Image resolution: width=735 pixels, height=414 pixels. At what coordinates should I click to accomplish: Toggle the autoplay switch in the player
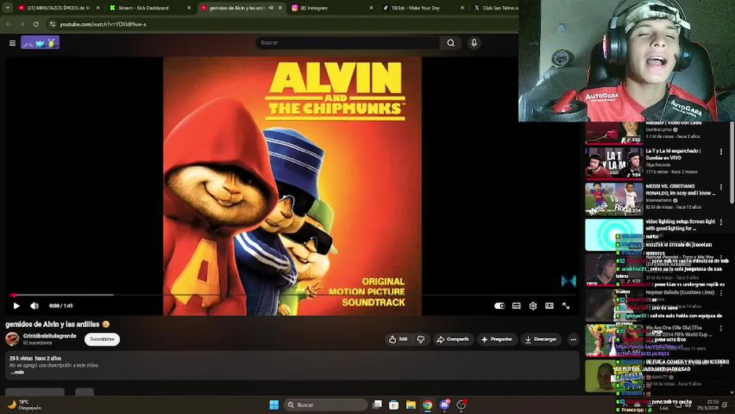(x=499, y=306)
